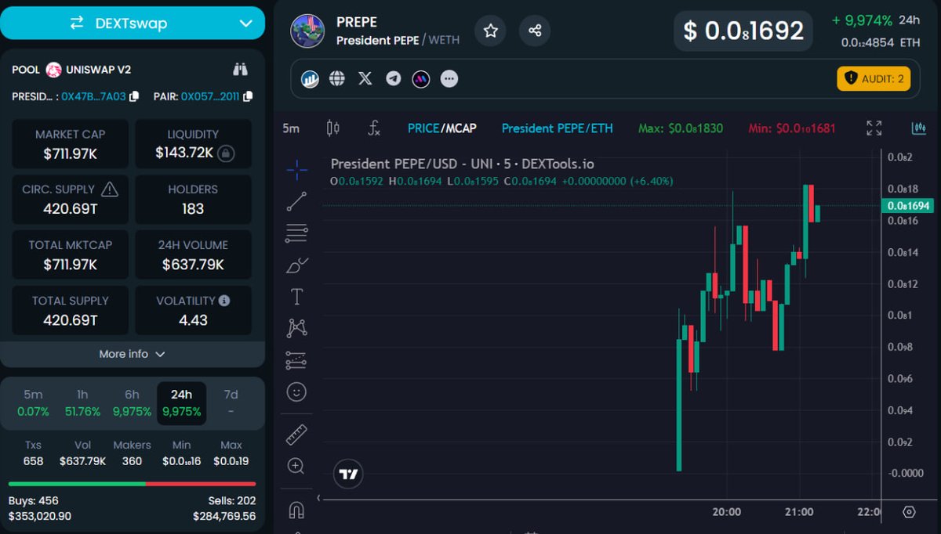Collapse the chart drawing toolbar arrow

tap(318, 498)
